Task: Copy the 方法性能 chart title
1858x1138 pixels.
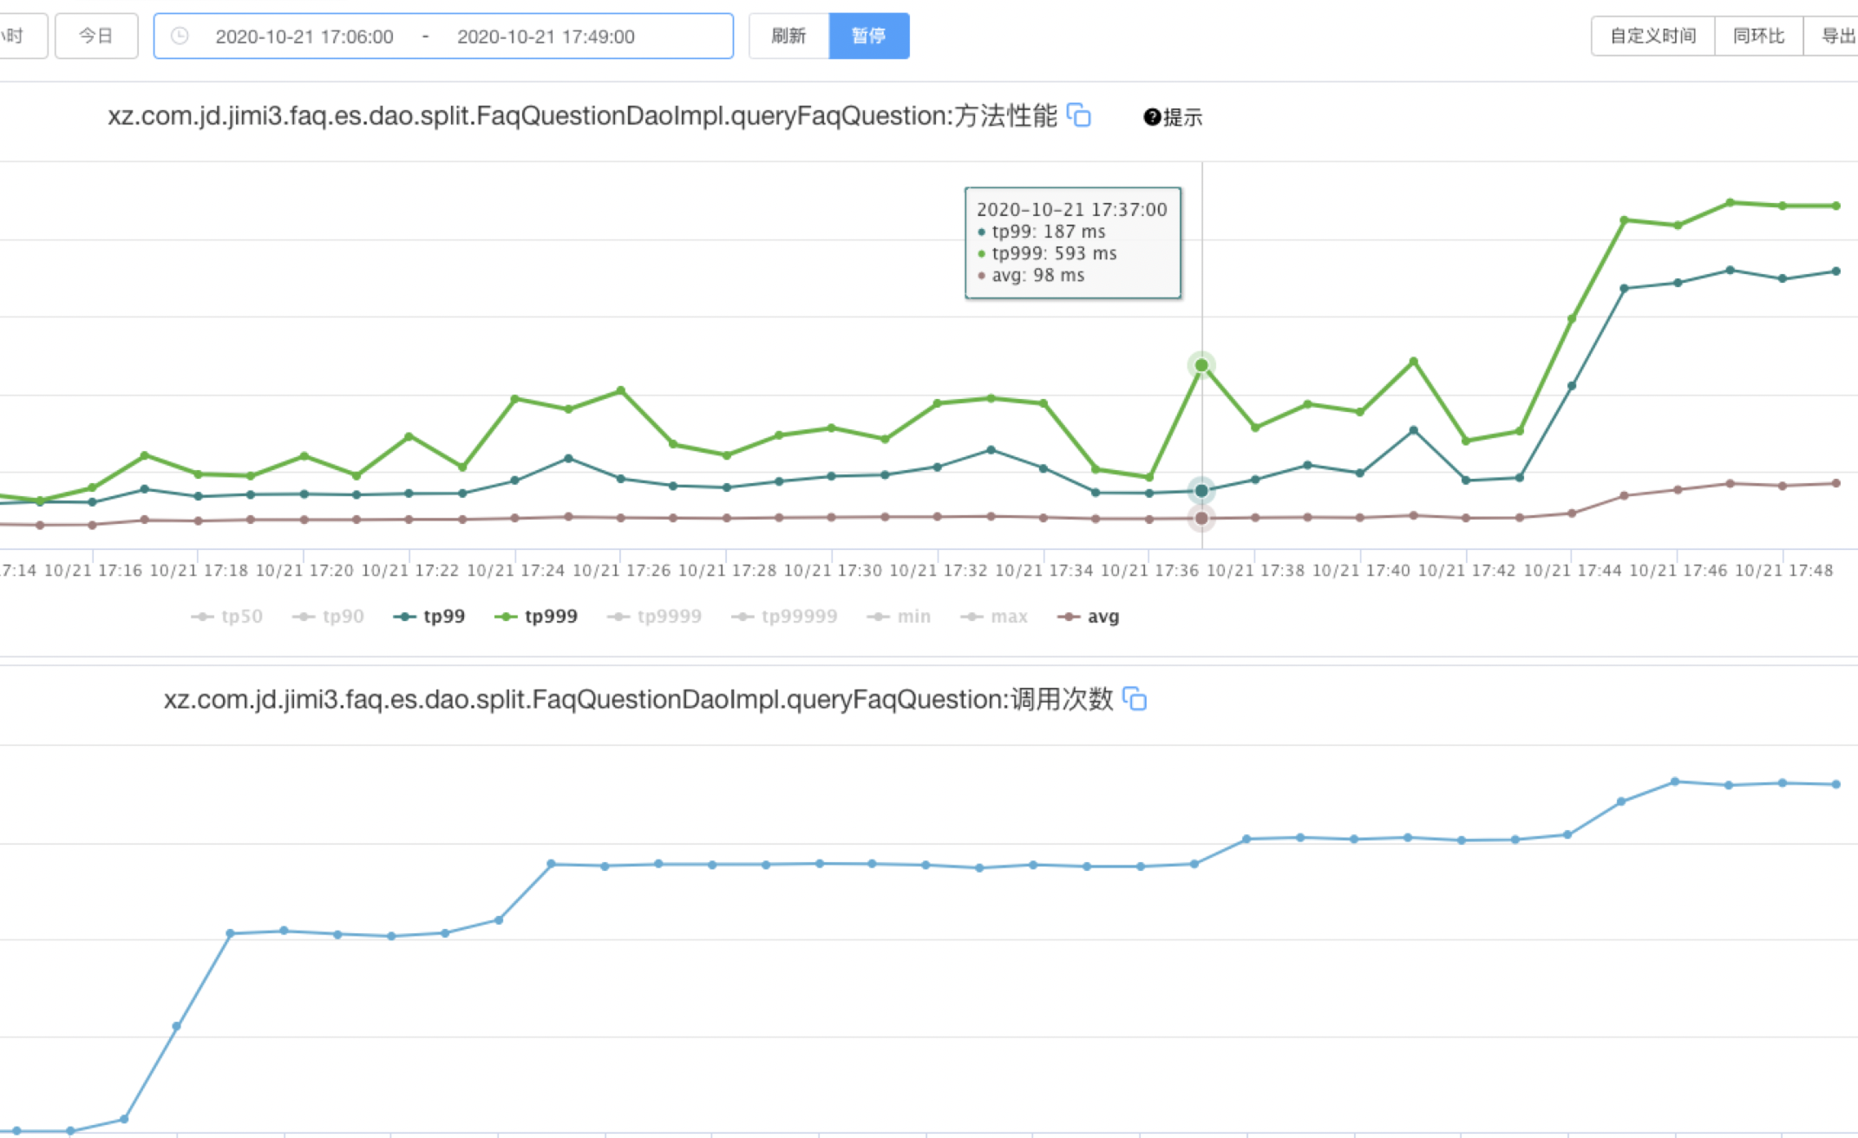Action: [1078, 114]
